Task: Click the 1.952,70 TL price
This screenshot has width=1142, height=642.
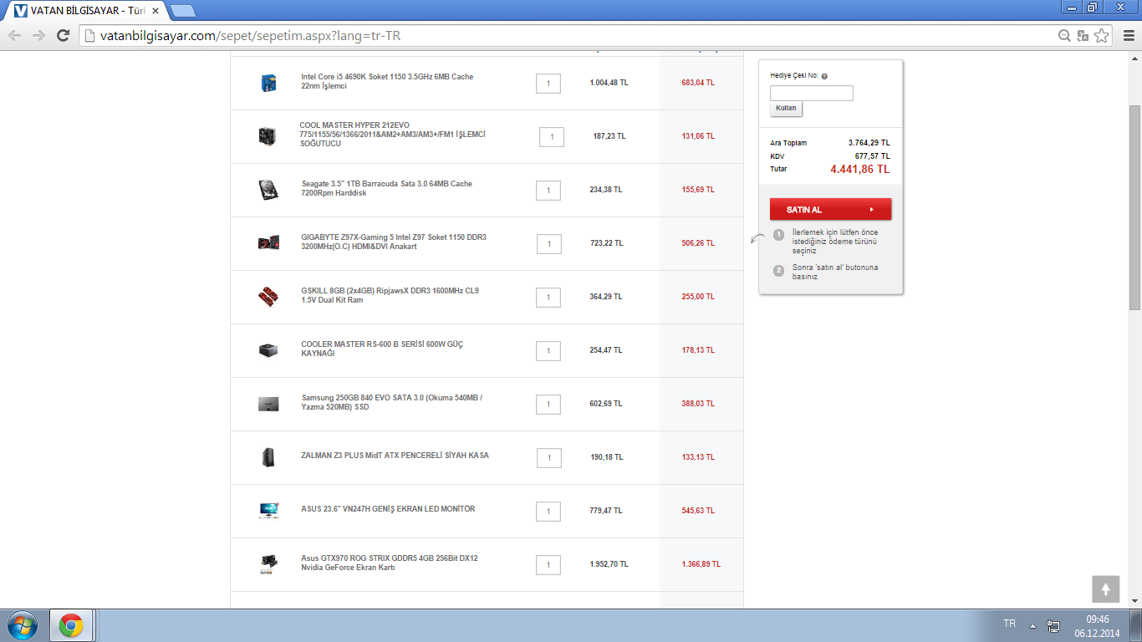Action: pos(609,564)
